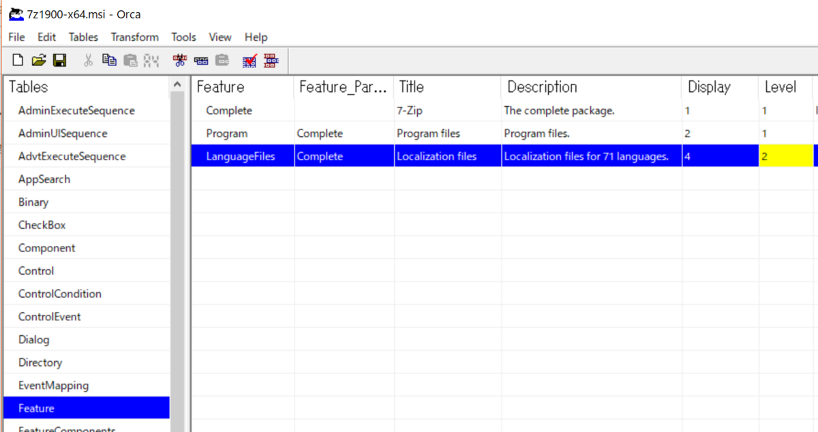Click the Copy pages toolbar icon
The image size is (818, 432).
(109, 61)
